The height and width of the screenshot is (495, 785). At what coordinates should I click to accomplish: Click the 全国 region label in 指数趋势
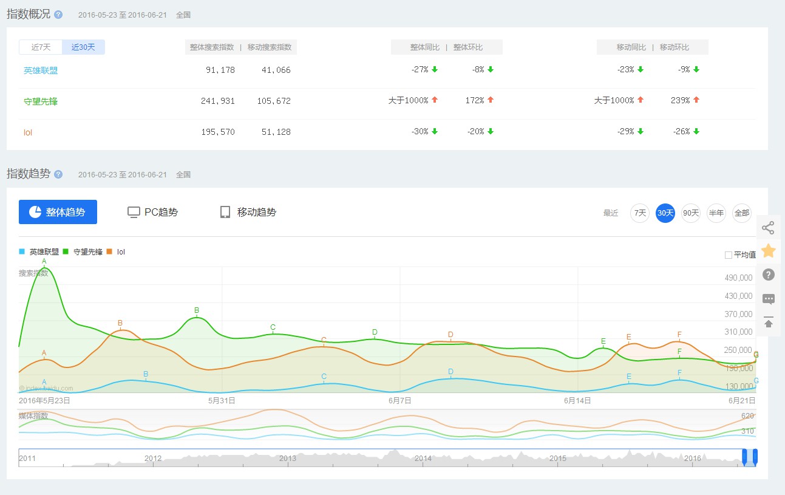point(183,175)
